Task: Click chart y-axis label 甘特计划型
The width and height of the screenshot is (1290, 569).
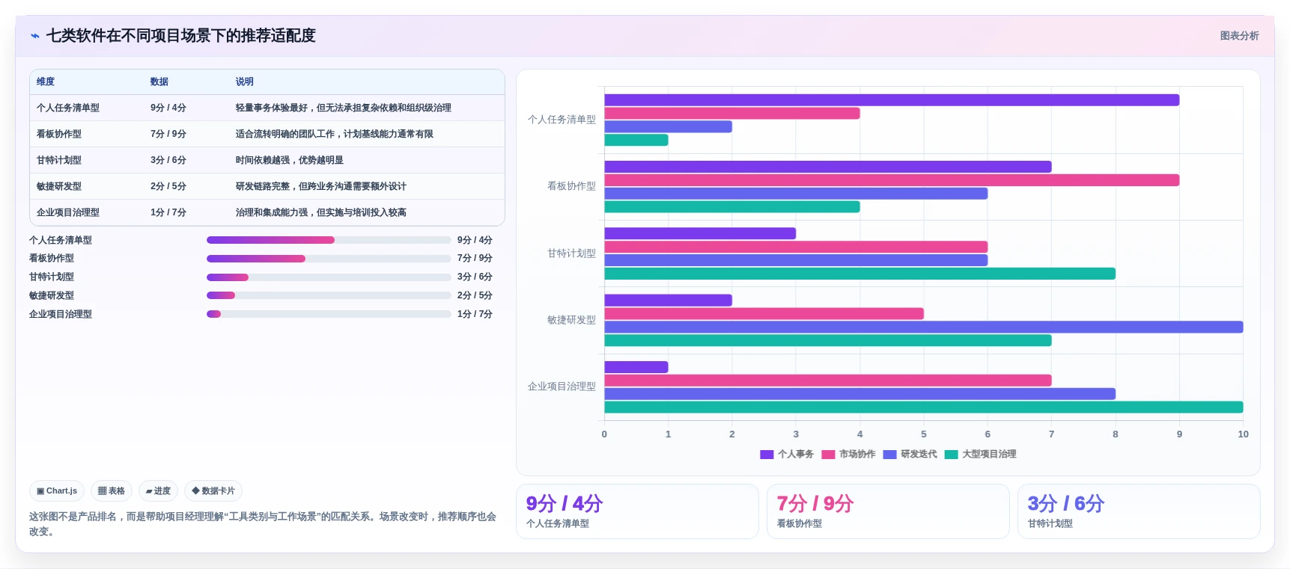Action: [571, 253]
